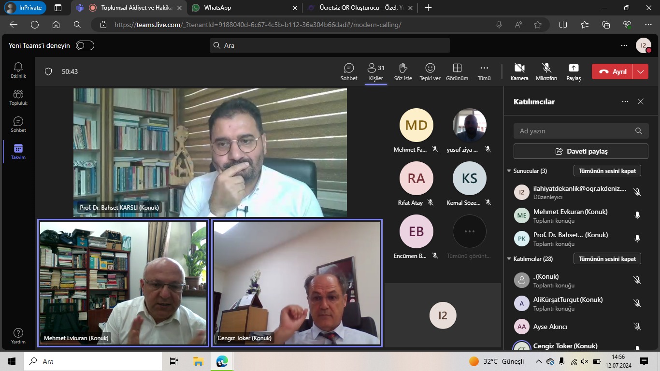Open Takvim in the left sidebar

tap(18, 151)
